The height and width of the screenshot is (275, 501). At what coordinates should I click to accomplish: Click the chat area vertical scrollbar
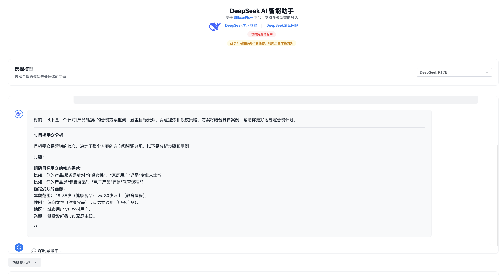pos(498,196)
